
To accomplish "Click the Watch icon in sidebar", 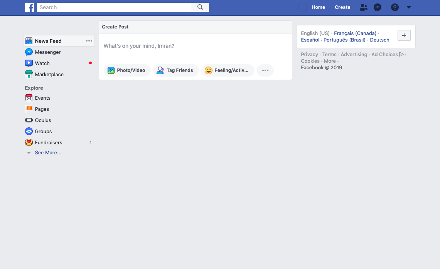I will pyautogui.click(x=29, y=63).
